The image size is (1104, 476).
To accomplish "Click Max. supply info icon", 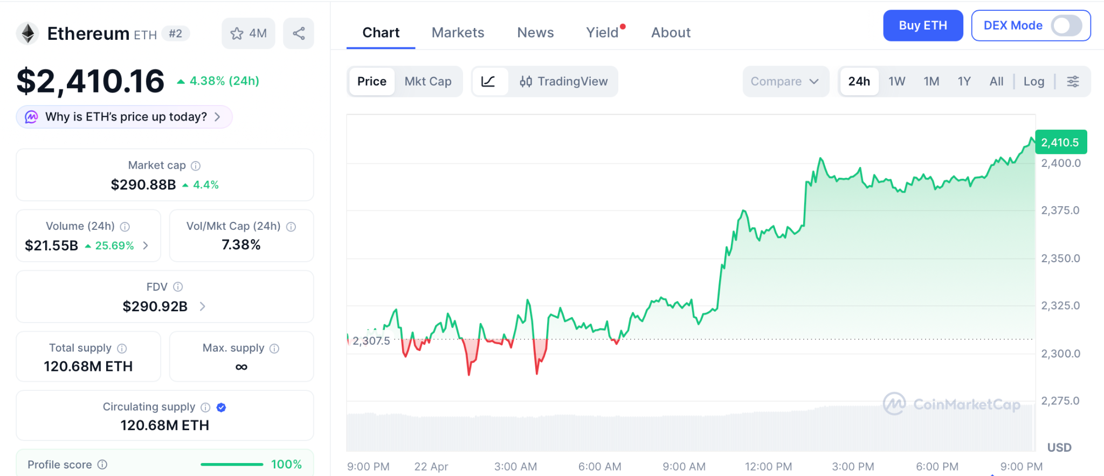I will point(274,348).
